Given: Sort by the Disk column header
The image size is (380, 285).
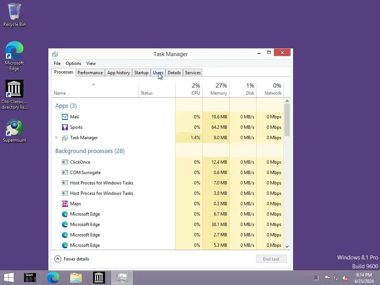Looking at the screenshot, I should [243, 90].
